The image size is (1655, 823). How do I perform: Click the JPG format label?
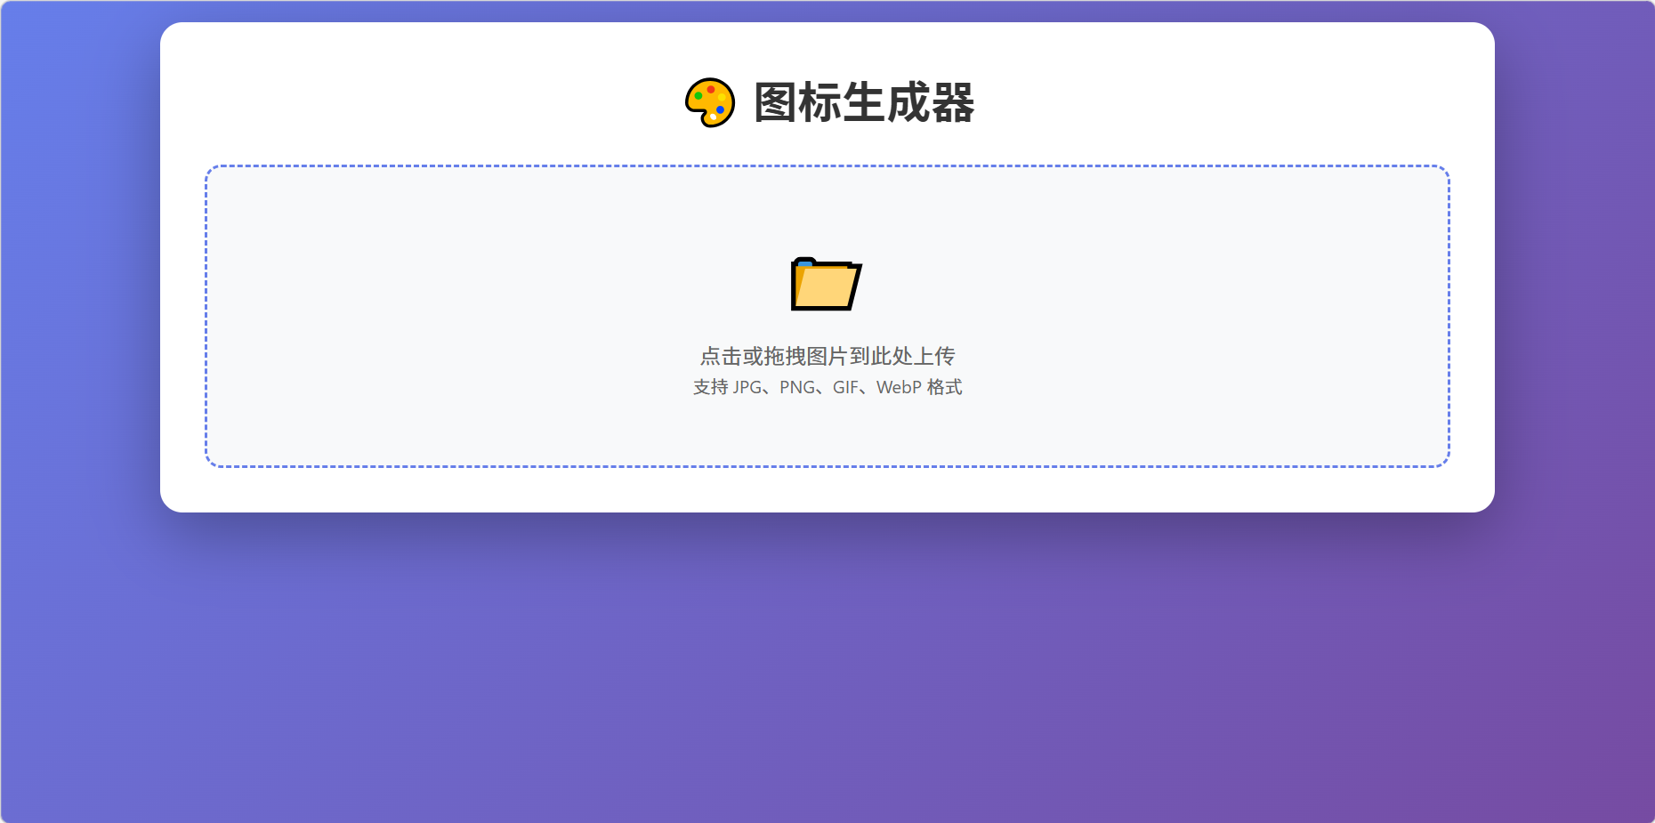tap(748, 387)
